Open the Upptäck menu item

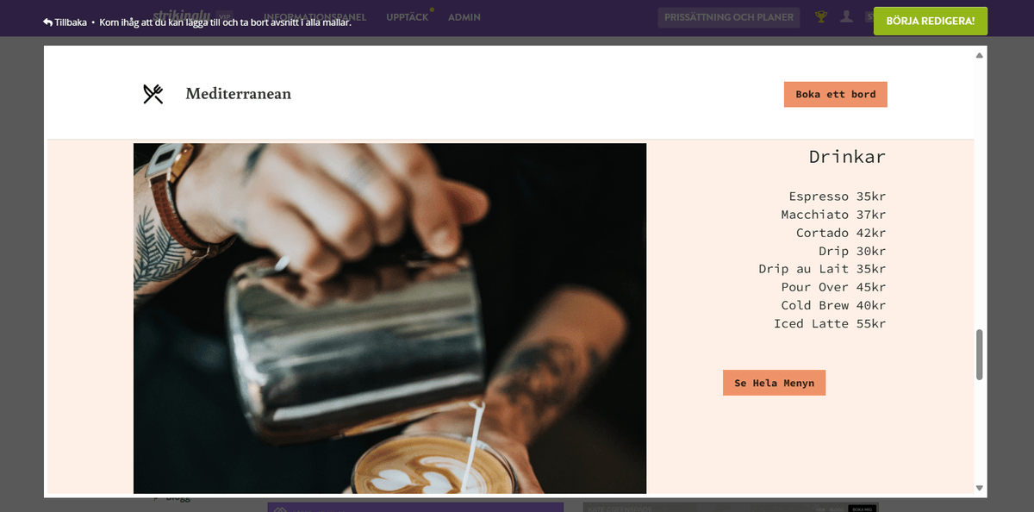[x=408, y=17]
